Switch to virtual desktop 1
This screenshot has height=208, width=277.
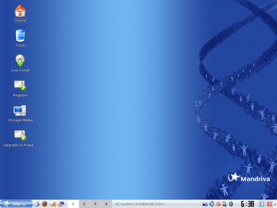[73, 204]
